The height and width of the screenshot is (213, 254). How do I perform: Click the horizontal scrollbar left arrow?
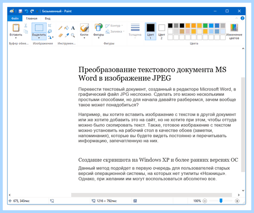(x=10, y=195)
